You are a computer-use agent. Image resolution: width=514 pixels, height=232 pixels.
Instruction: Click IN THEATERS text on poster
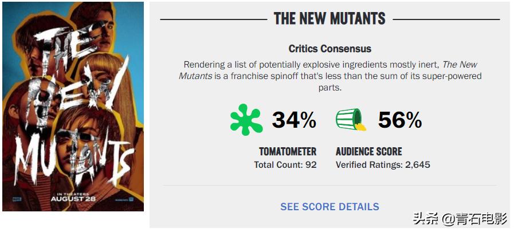tap(73, 192)
